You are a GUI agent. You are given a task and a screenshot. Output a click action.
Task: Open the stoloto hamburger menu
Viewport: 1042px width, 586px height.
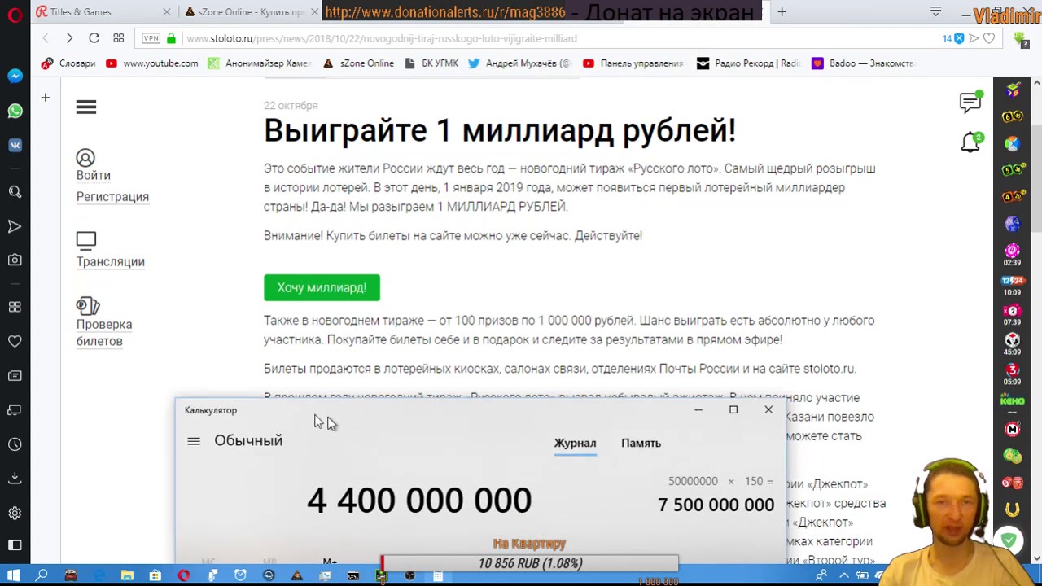click(86, 107)
